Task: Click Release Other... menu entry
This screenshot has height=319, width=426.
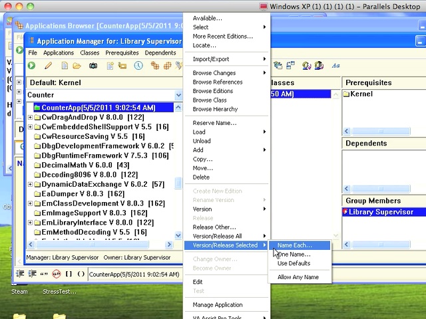Action: 226,227
